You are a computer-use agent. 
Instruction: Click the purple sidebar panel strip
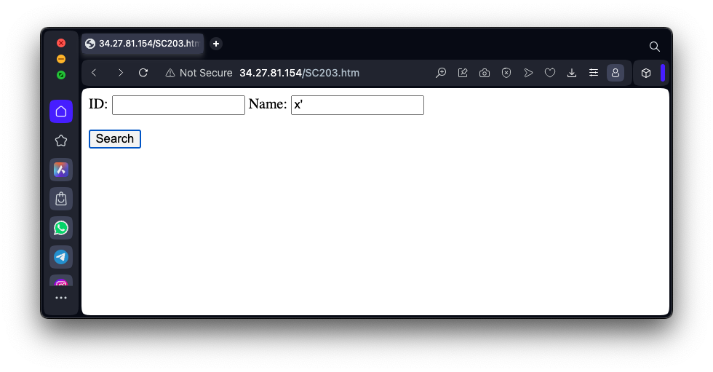(663, 73)
